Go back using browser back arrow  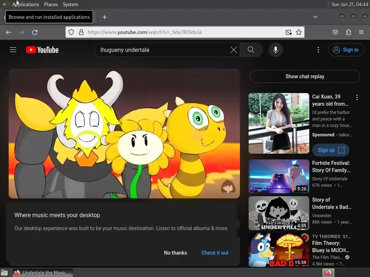click(9, 32)
